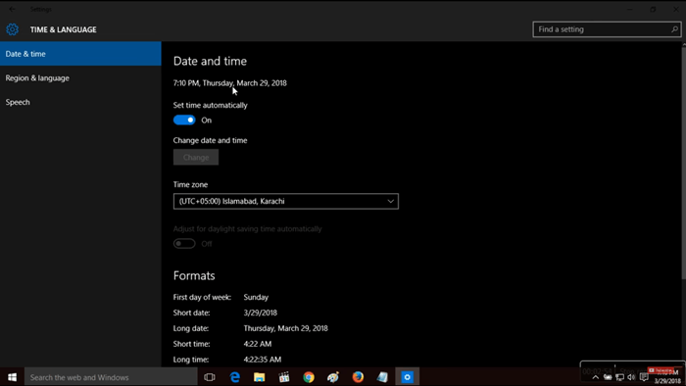This screenshot has height=386, width=686.
Task: Click the Short date label
Action: point(192,313)
